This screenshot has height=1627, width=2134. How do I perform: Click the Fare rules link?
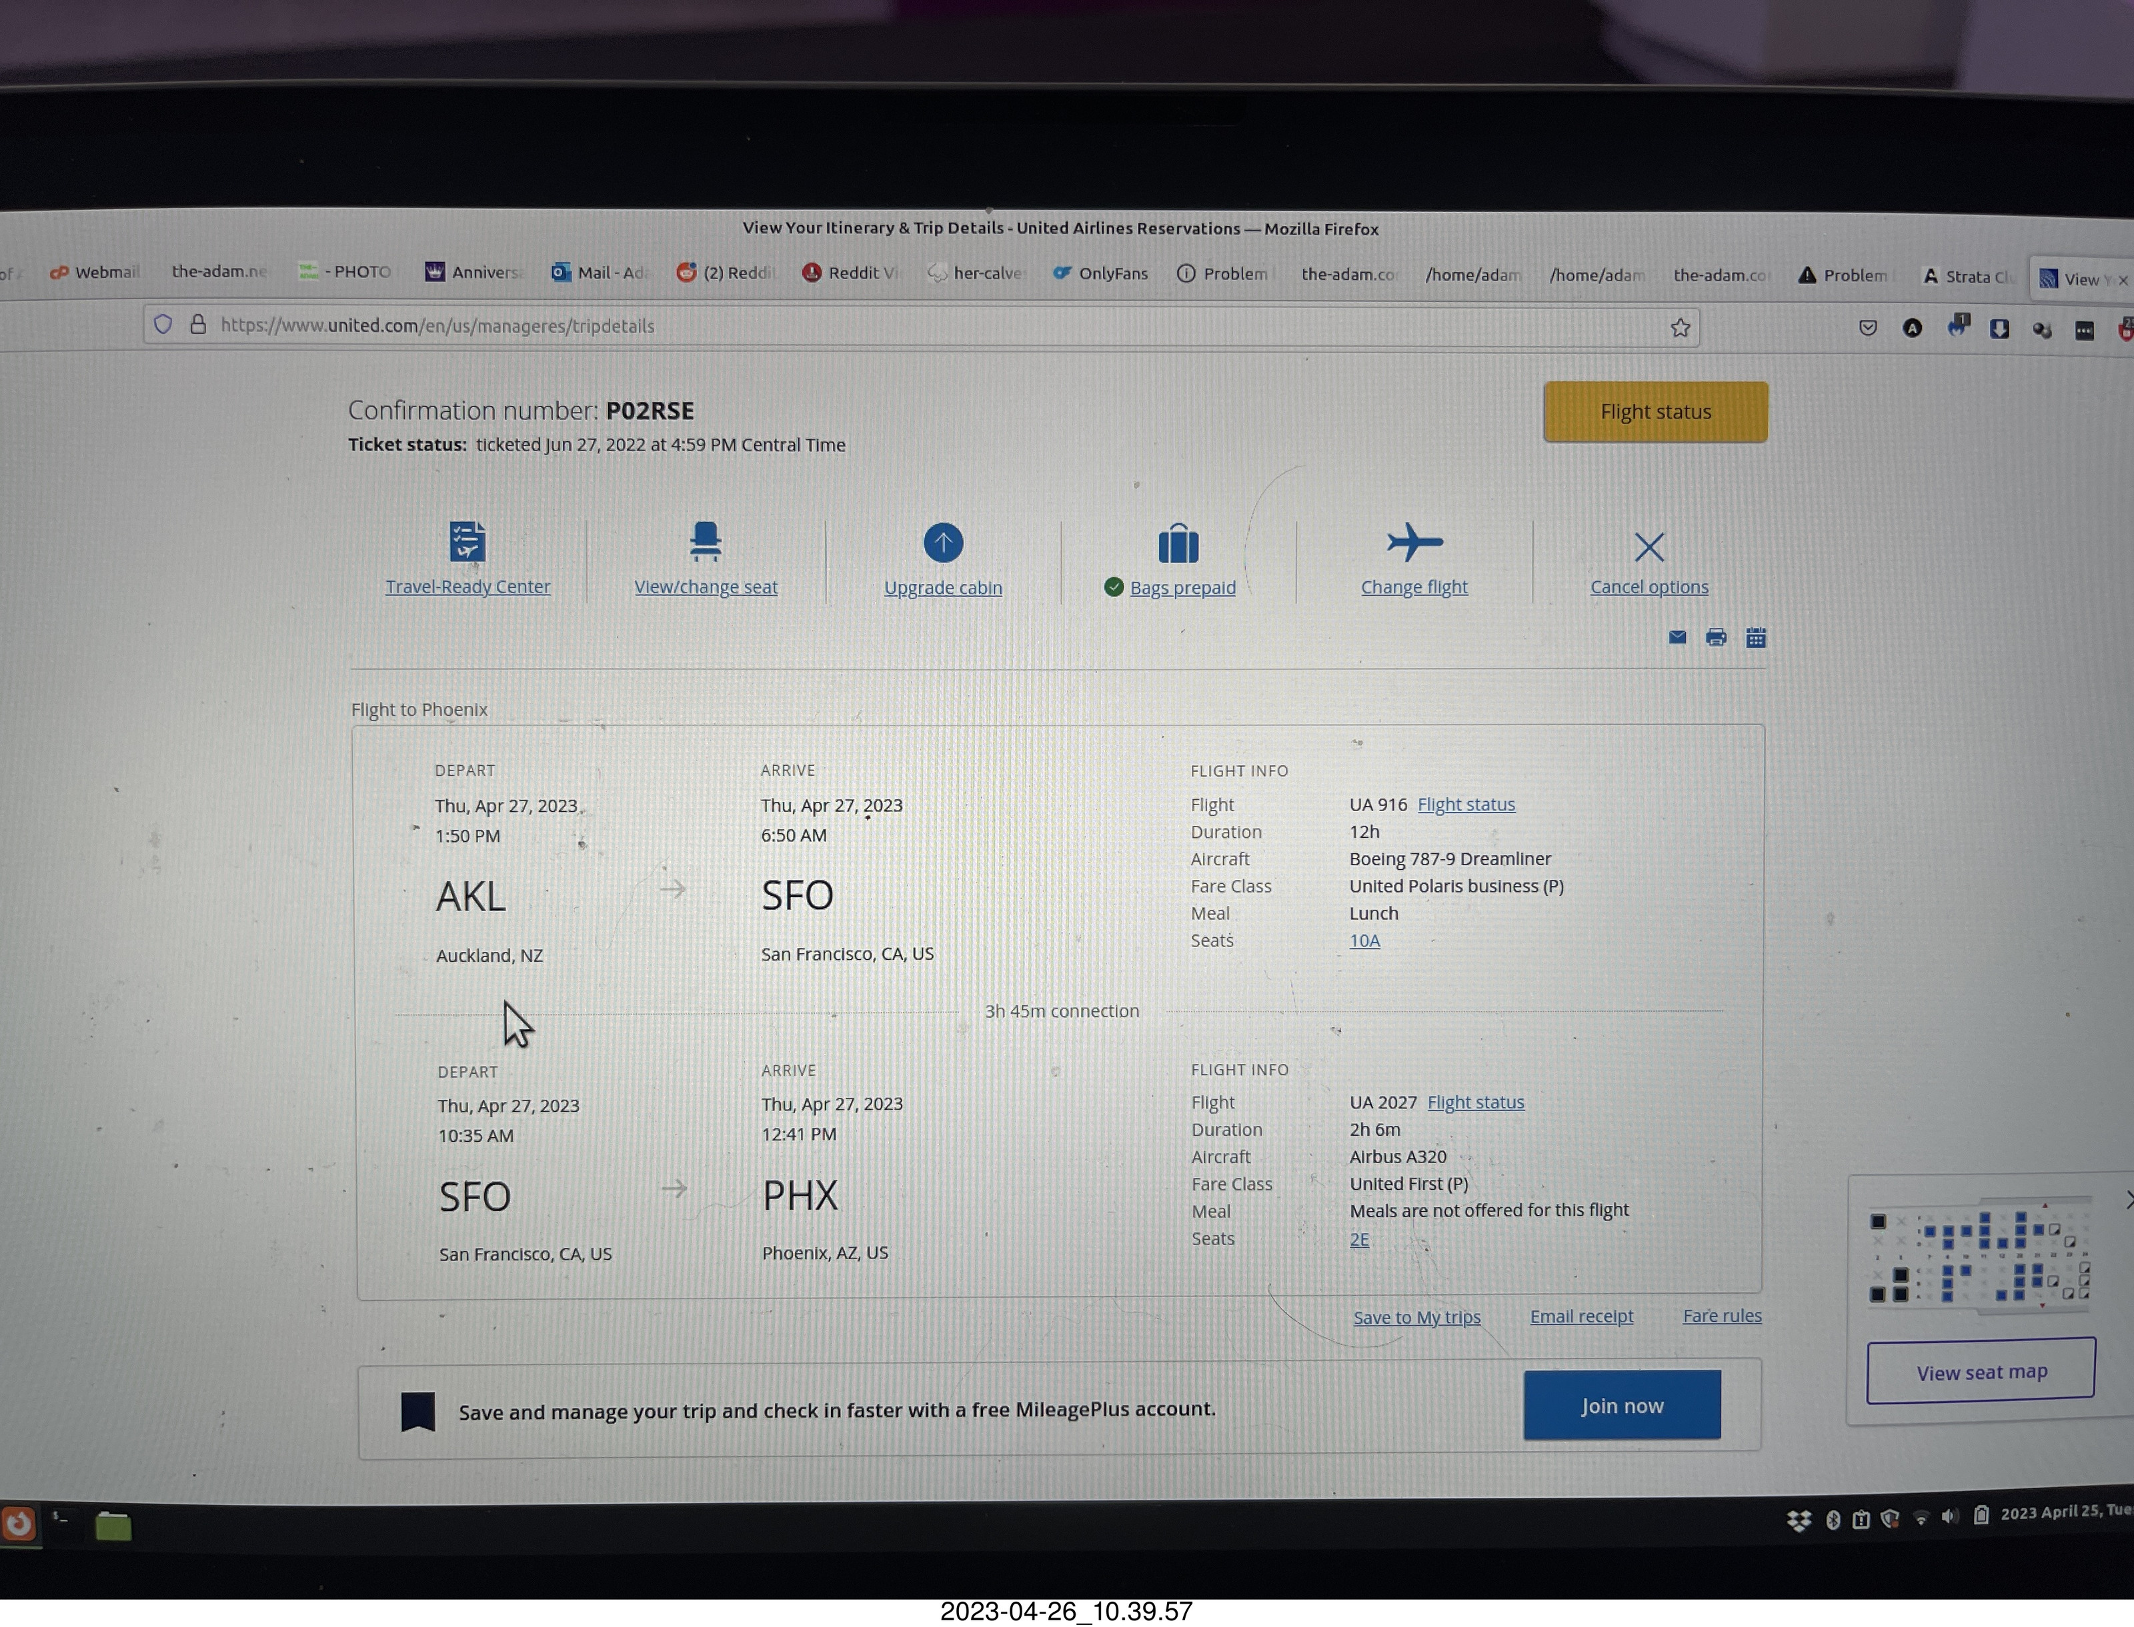click(1721, 1315)
